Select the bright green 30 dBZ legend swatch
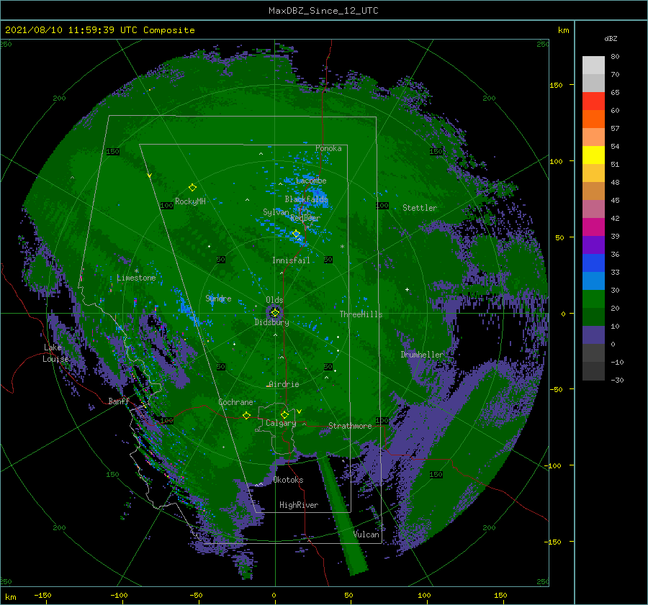648x605 pixels. tap(593, 299)
